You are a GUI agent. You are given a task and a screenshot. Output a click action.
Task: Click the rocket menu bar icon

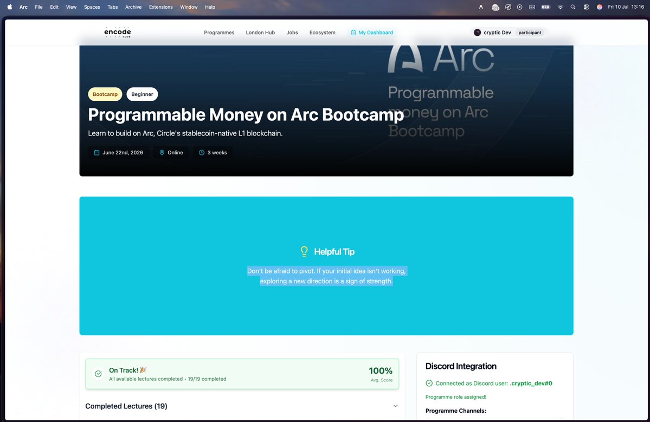point(508,7)
